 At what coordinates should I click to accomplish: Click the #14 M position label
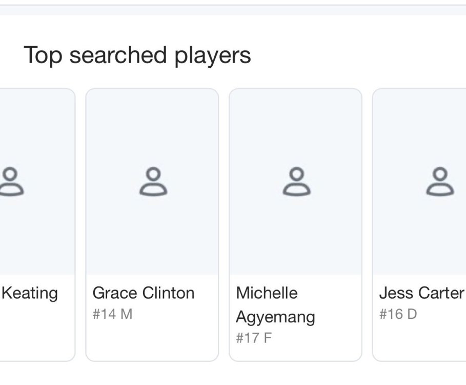112,314
